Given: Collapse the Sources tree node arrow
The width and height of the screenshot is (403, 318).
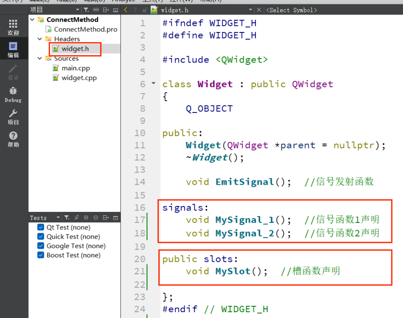Looking at the screenshot, I should 40,58.
